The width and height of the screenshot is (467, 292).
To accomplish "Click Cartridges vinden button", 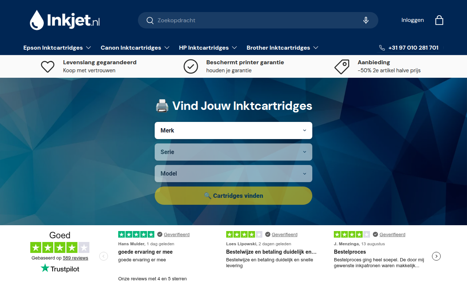I will pos(233,196).
